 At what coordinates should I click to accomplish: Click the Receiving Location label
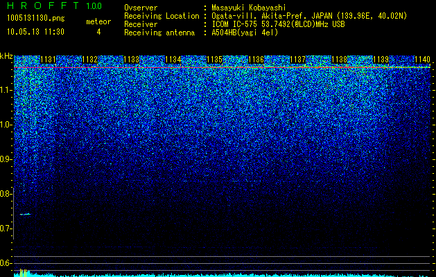[162, 16]
